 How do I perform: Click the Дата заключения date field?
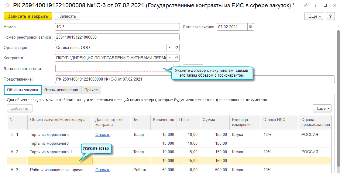coord(232,27)
